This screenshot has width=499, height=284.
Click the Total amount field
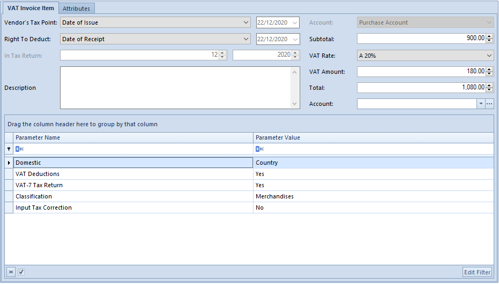(421, 88)
